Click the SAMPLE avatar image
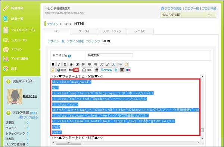The image size is (224, 147). click(15, 97)
